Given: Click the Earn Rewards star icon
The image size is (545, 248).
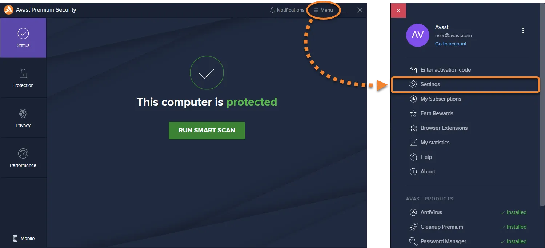Looking at the screenshot, I should click(413, 113).
